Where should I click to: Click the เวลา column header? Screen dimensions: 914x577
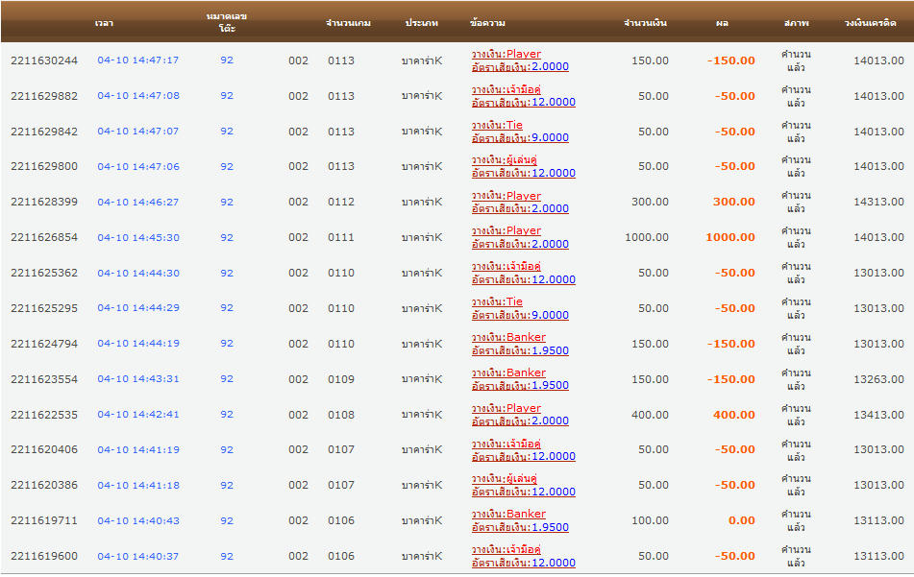click(104, 22)
